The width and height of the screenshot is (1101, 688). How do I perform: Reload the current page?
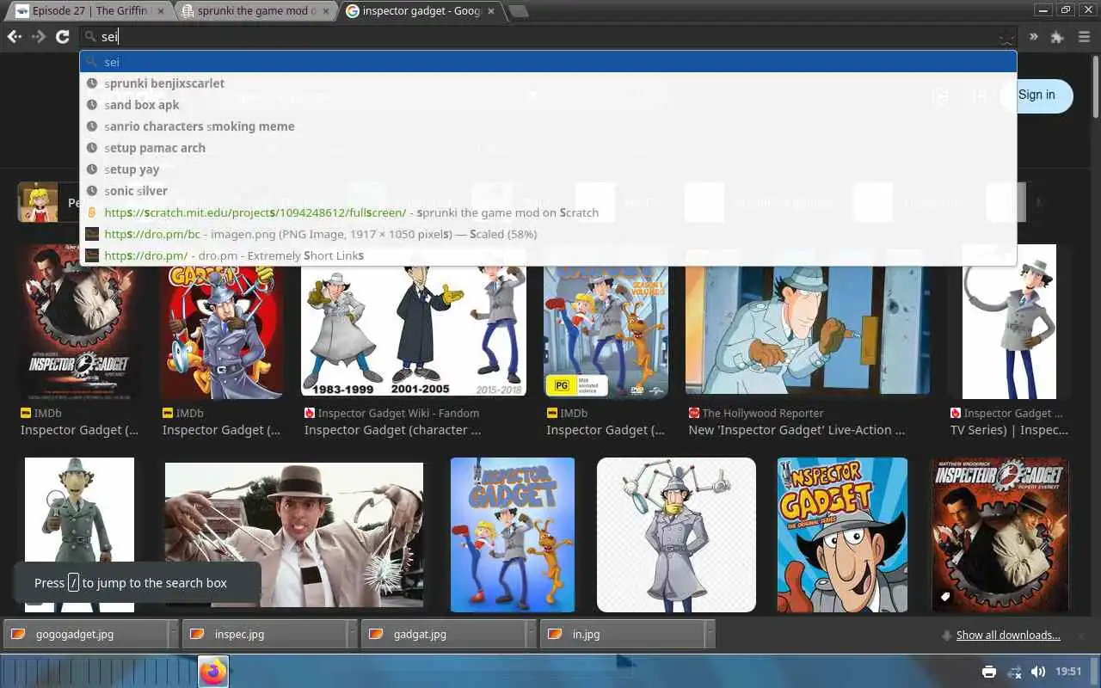[x=62, y=37]
